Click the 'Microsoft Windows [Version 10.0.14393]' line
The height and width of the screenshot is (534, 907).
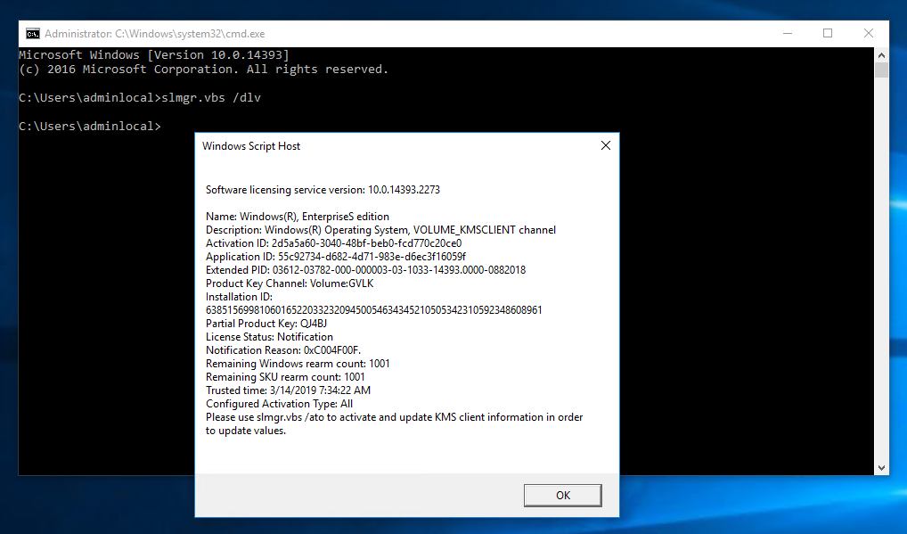click(x=154, y=55)
